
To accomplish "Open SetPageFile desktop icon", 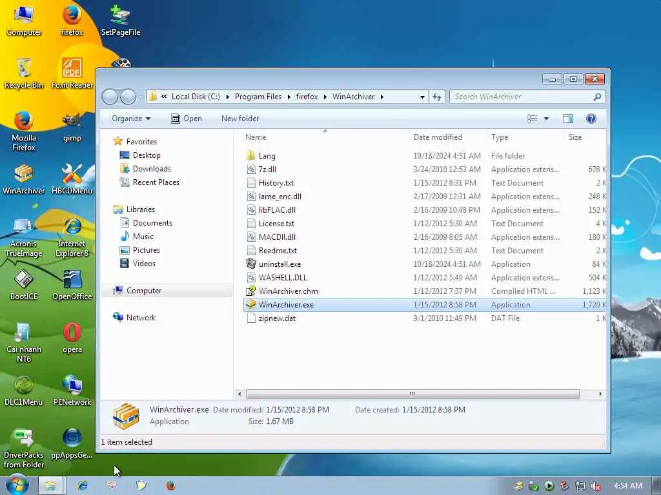I will tap(121, 20).
